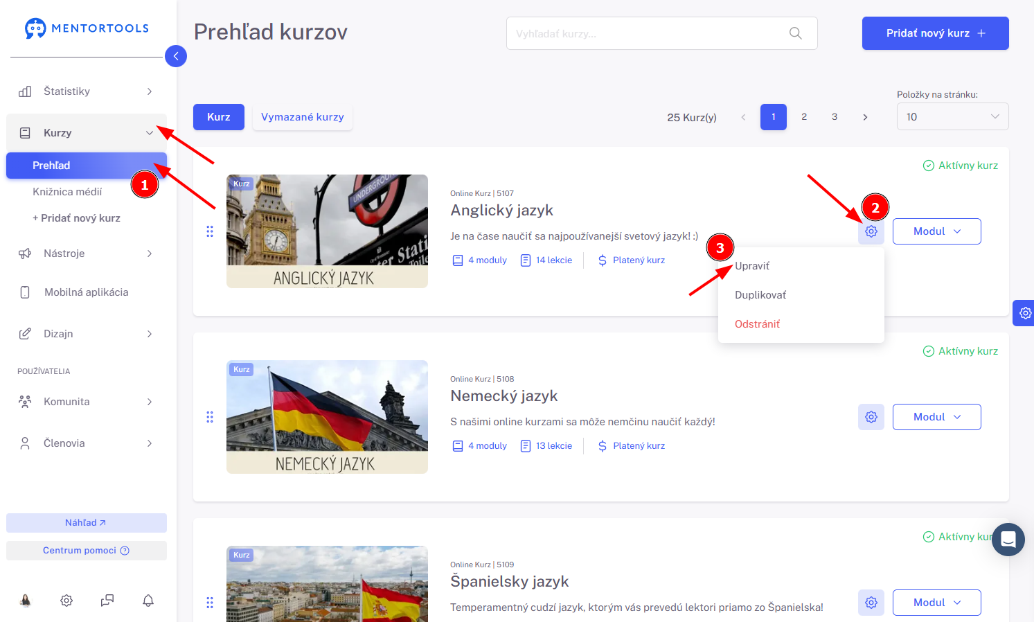
Task: Collapse the sidebar with the round arrow button
Action: (x=176, y=56)
